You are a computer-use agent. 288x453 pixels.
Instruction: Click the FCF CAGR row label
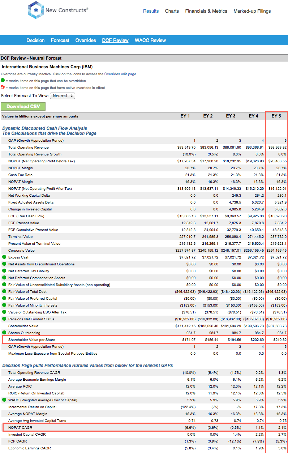(17, 441)
